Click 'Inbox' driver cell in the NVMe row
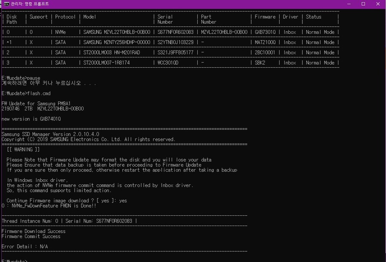The height and width of the screenshot is (262, 386). pos(290,32)
